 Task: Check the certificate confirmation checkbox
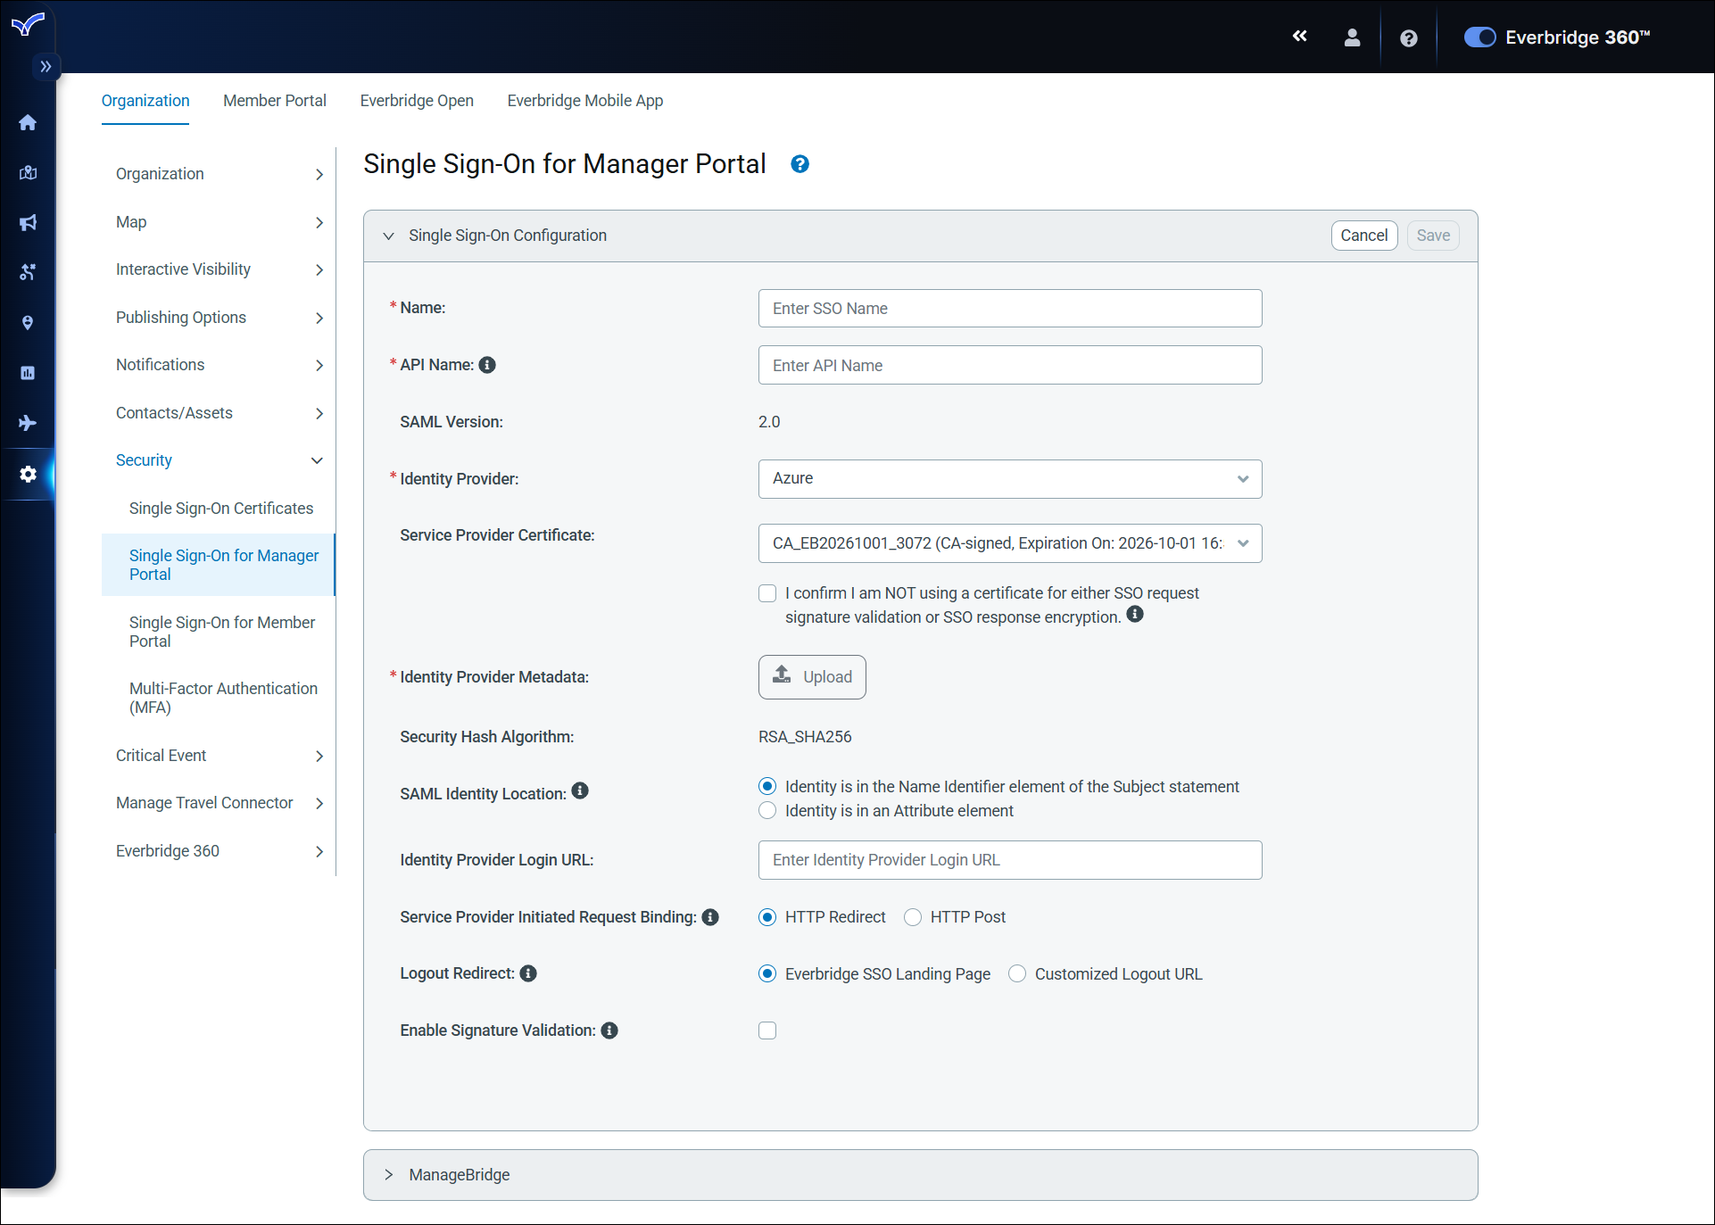766,593
